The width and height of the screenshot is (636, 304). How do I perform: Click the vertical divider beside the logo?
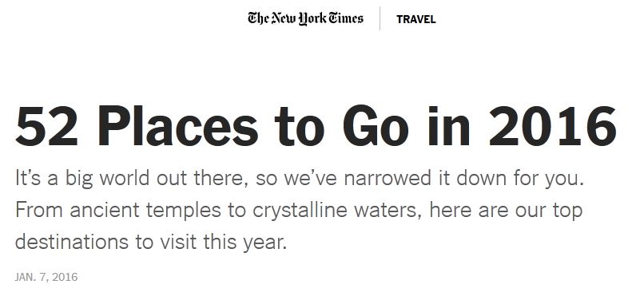point(380,18)
